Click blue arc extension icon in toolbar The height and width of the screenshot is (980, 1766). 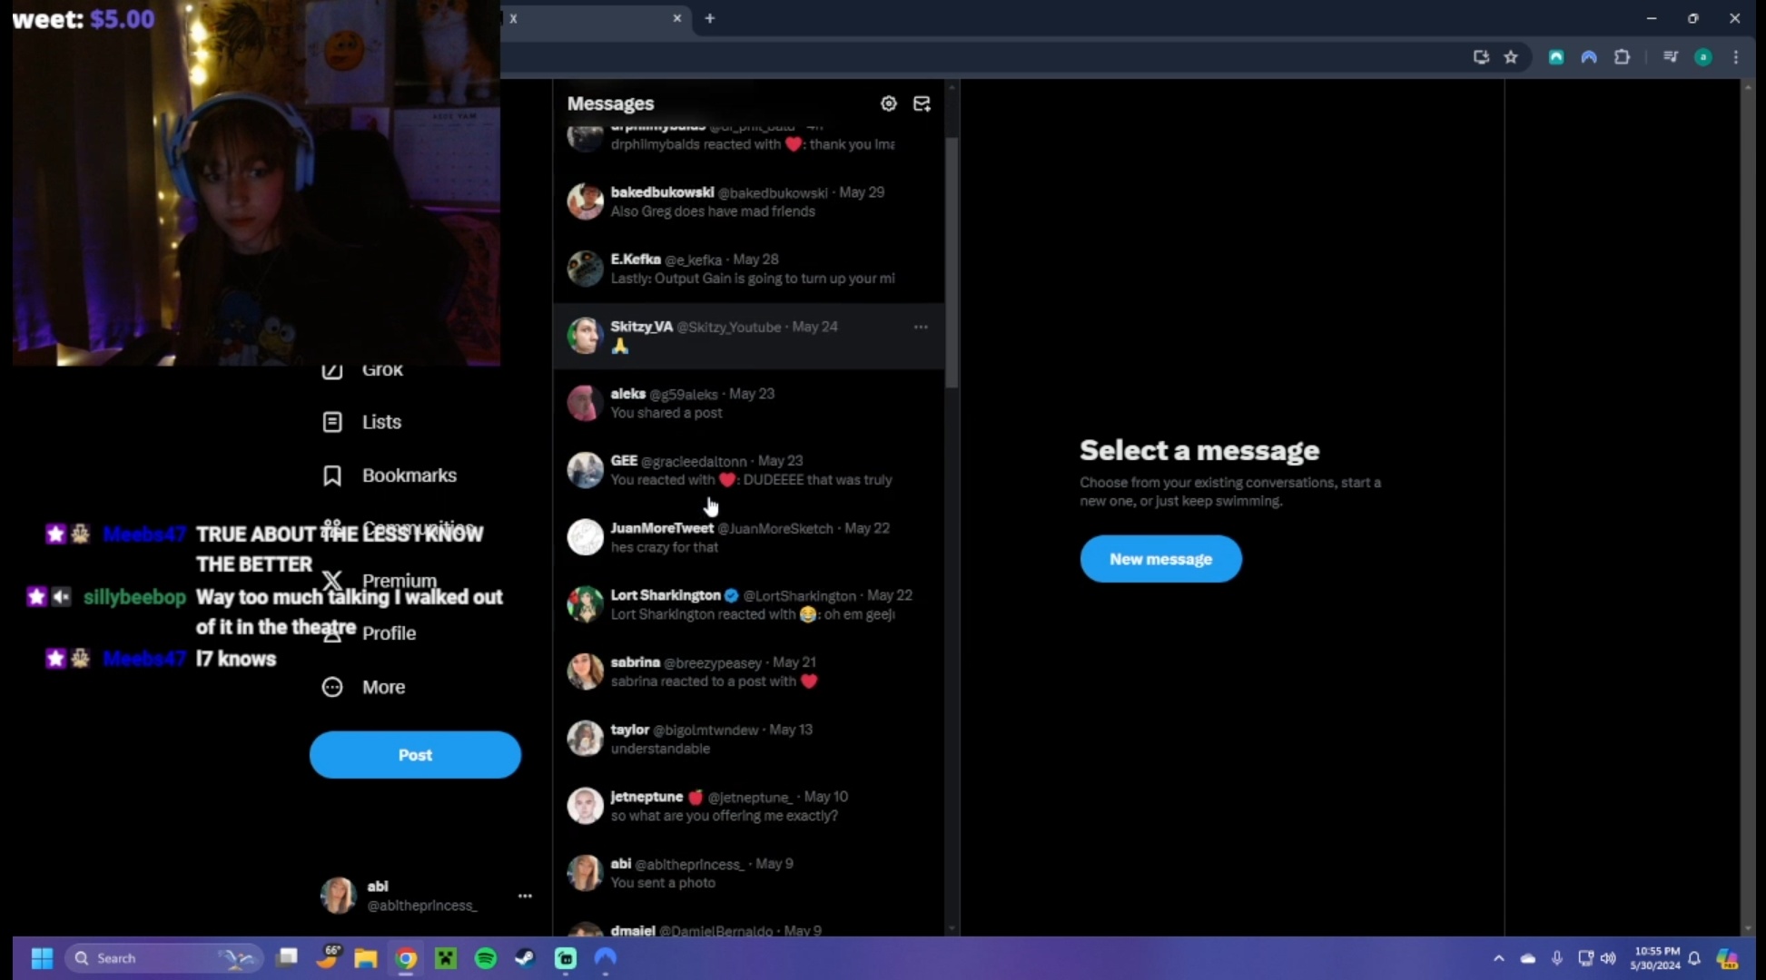tap(1589, 57)
